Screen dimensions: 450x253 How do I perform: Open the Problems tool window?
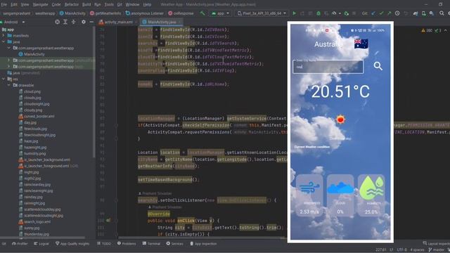coord(127,244)
